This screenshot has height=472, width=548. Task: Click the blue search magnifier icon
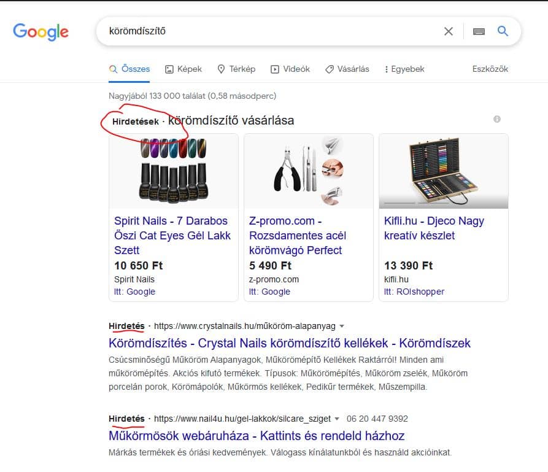pyautogui.click(x=503, y=31)
